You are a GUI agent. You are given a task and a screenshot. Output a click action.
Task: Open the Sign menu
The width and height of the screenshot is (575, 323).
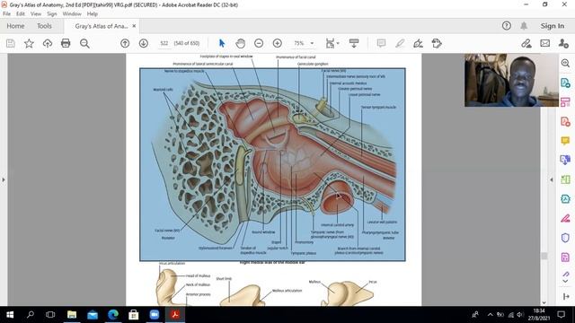52,14
